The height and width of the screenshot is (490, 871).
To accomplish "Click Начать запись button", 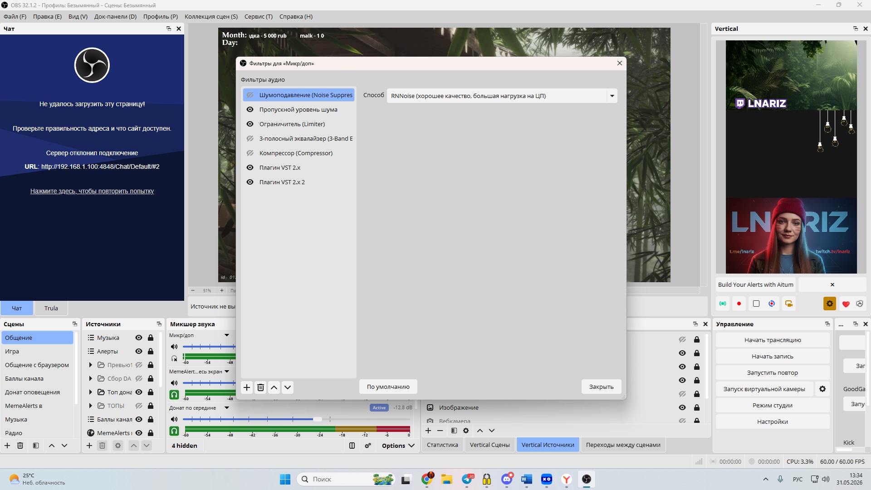I will click(773, 356).
